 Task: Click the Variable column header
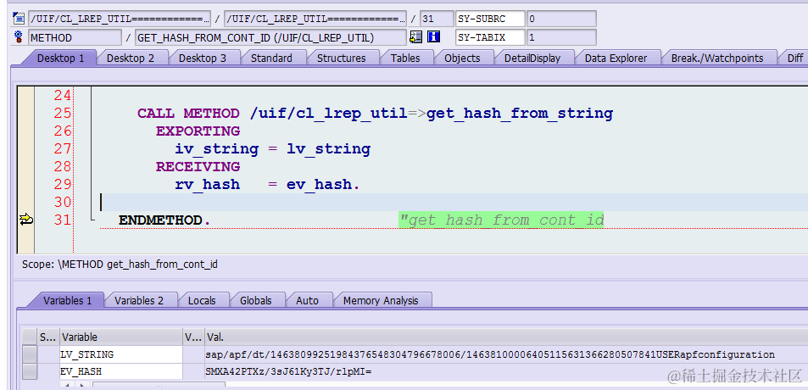click(121, 337)
